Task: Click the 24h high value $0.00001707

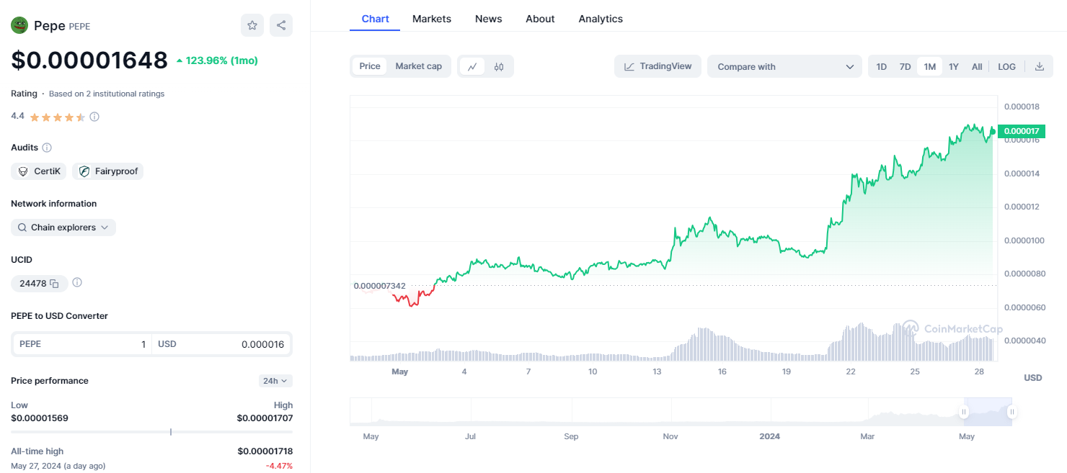Action: [265, 418]
